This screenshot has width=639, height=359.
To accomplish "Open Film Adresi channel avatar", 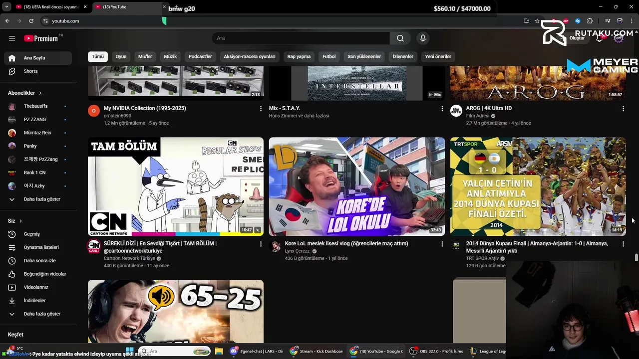I will tap(456, 110).
